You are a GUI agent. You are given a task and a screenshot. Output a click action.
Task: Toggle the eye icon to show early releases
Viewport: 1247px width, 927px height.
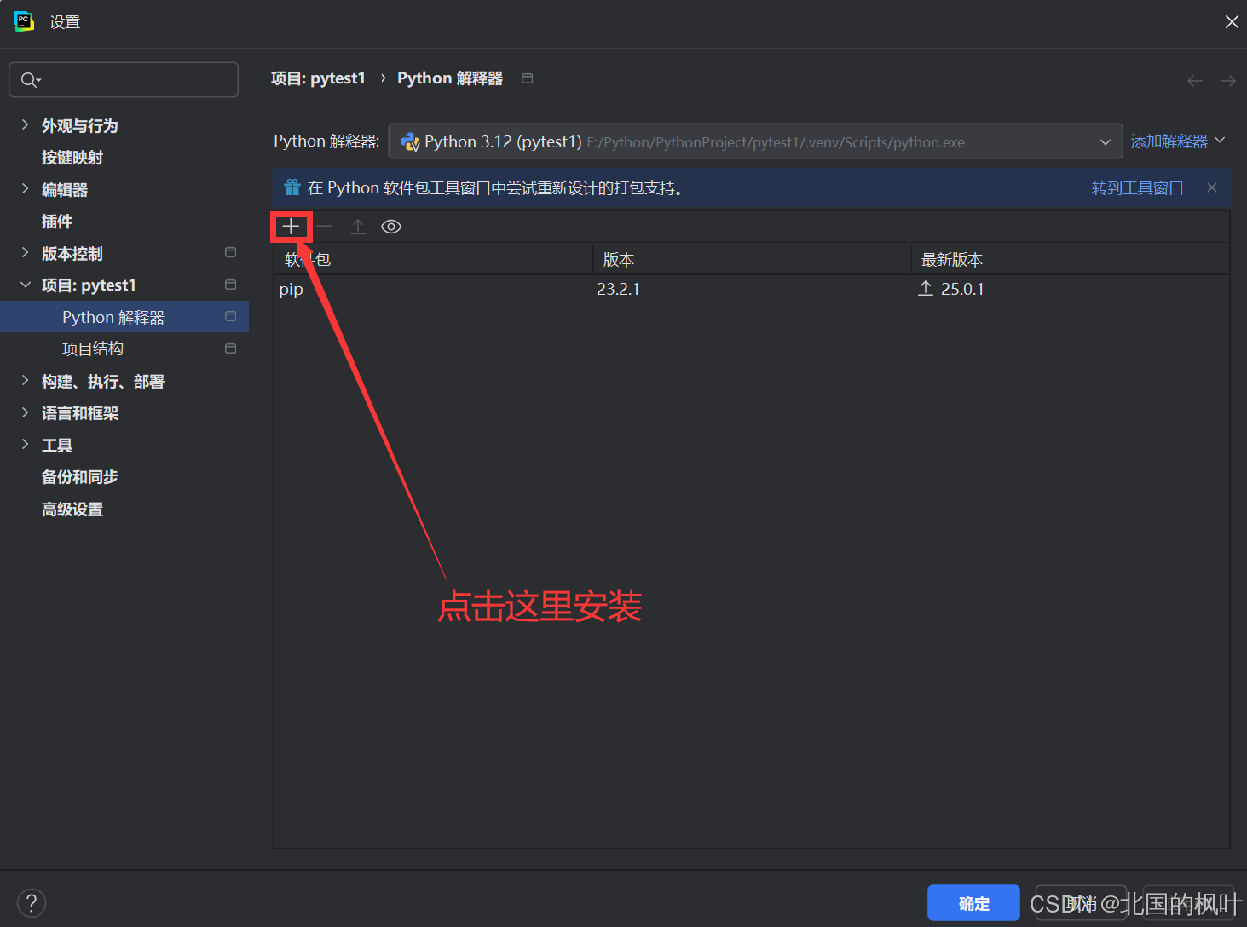coord(390,227)
